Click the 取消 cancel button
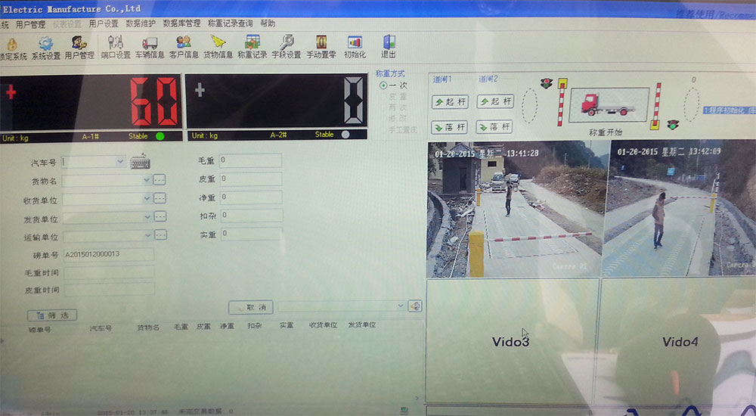Viewport: 756px width, 416px height. [x=250, y=307]
